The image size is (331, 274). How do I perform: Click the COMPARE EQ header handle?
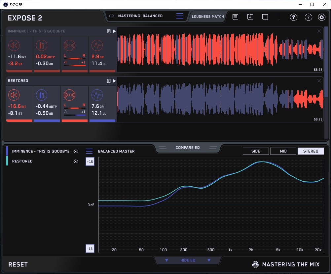187,148
